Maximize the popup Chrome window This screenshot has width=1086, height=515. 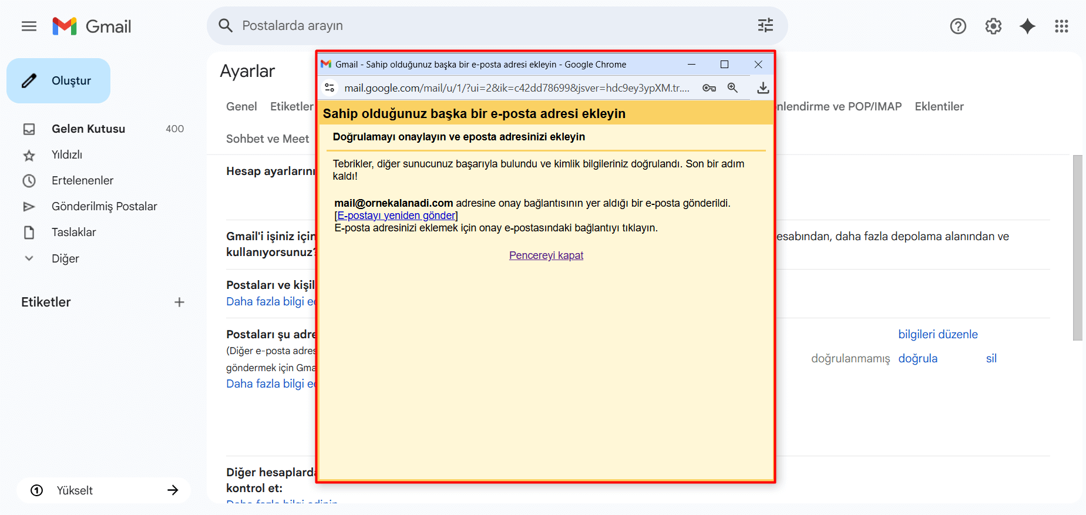coord(725,64)
